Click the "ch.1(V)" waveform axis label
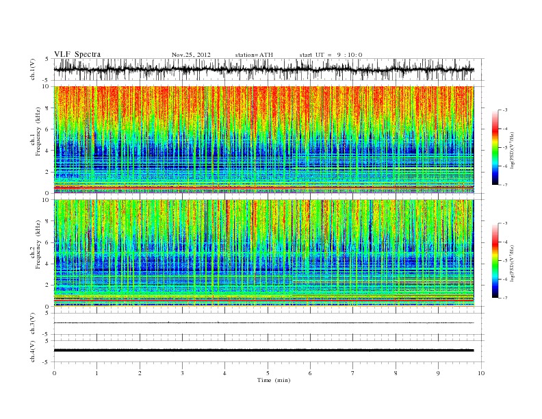Image resolution: width=542 pixels, height=419 pixels. click(x=33, y=69)
